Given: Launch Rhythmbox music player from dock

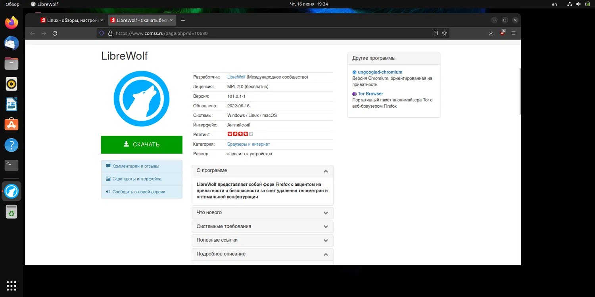Looking at the screenshot, I should coord(12,84).
